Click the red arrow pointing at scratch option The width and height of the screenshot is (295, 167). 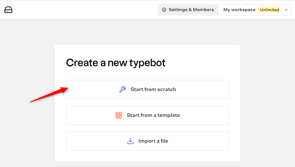49,95
